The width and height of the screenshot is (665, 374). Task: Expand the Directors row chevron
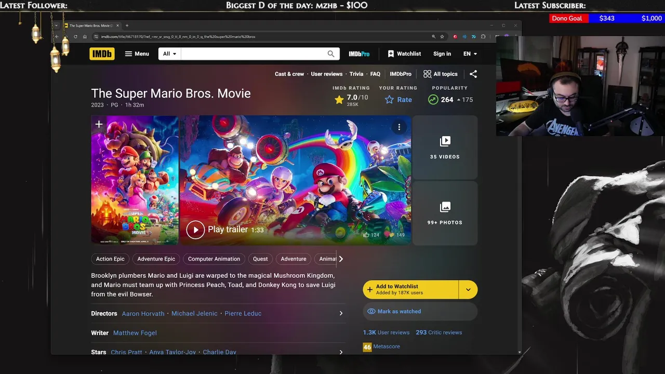tap(341, 313)
